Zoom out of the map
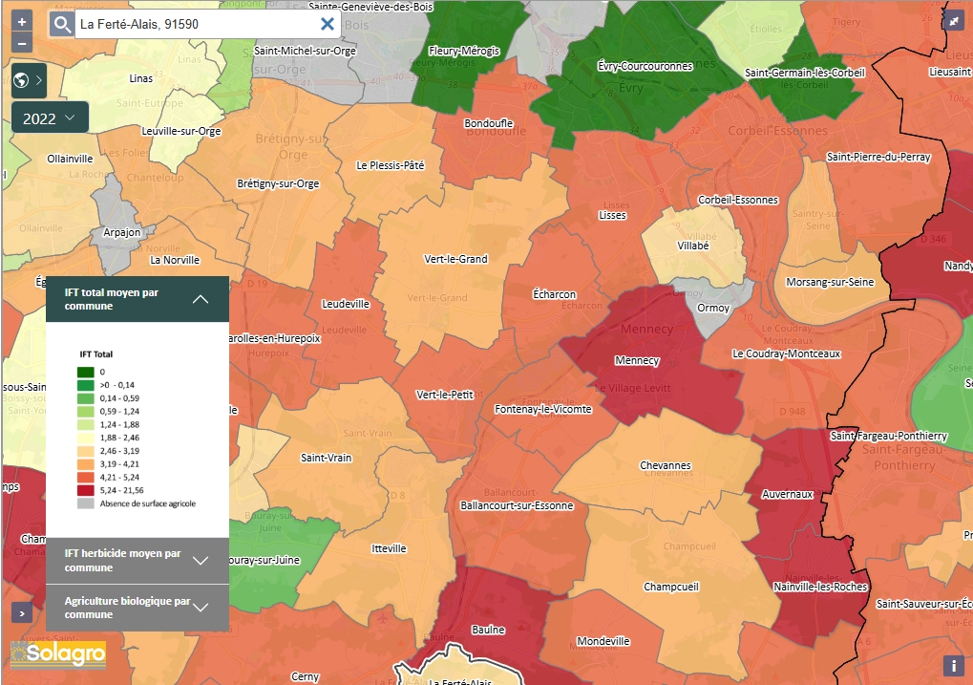The width and height of the screenshot is (973, 685). point(22,43)
